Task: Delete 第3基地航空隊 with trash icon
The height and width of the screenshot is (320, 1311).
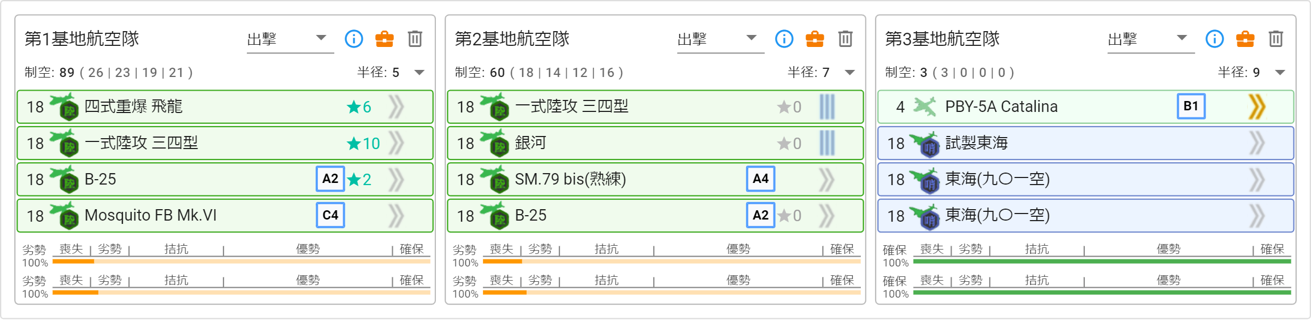Action: point(1275,39)
